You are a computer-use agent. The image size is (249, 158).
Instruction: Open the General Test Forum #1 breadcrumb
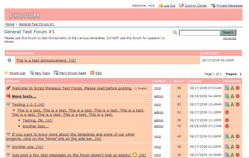pyautogui.click(x=36, y=24)
